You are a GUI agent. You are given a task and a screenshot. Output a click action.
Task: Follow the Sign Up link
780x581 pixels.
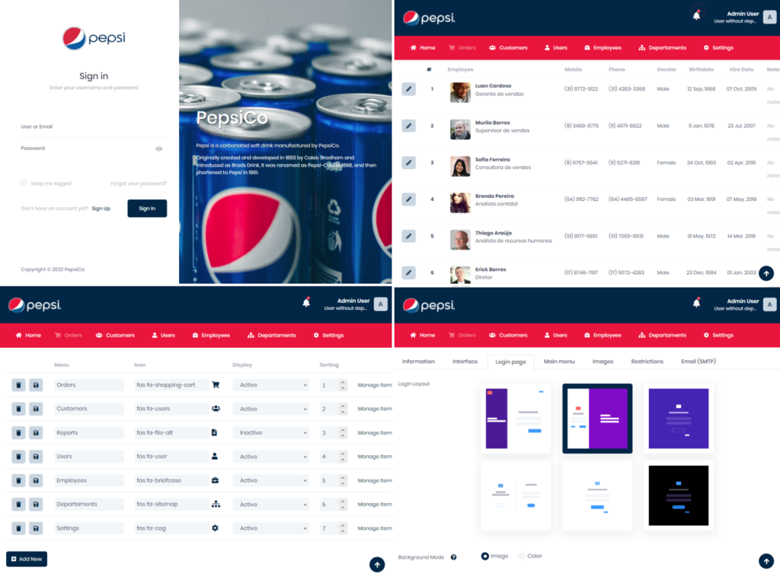click(x=101, y=209)
